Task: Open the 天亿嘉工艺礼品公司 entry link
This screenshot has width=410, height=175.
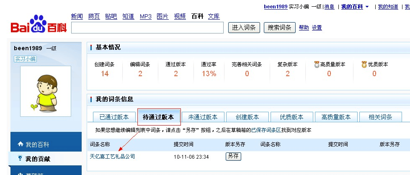Action: (x=112, y=157)
